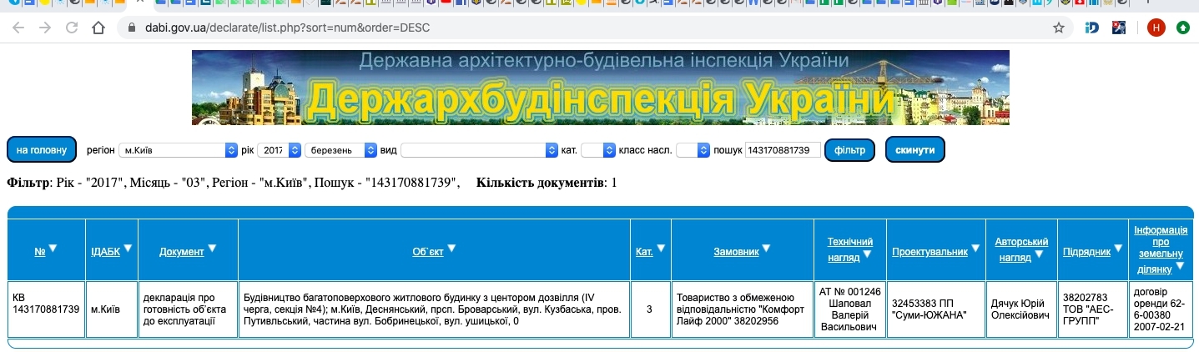Screen dimensions: 1199x352
Task: Sort by the Документ column link
Action: pyautogui.click(x=181, y=251)
